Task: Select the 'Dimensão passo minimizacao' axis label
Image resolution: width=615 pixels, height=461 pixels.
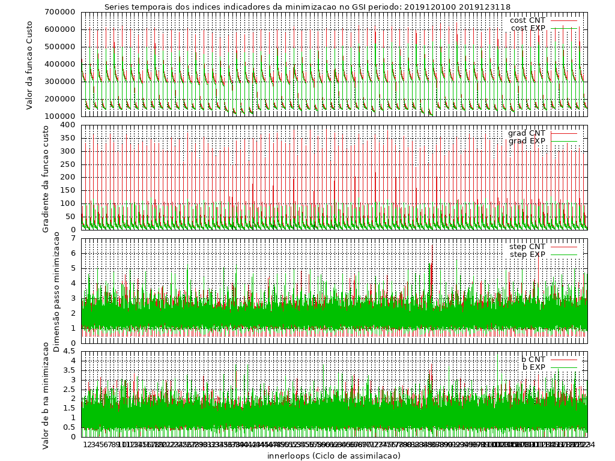Action: tap(56, 292)
